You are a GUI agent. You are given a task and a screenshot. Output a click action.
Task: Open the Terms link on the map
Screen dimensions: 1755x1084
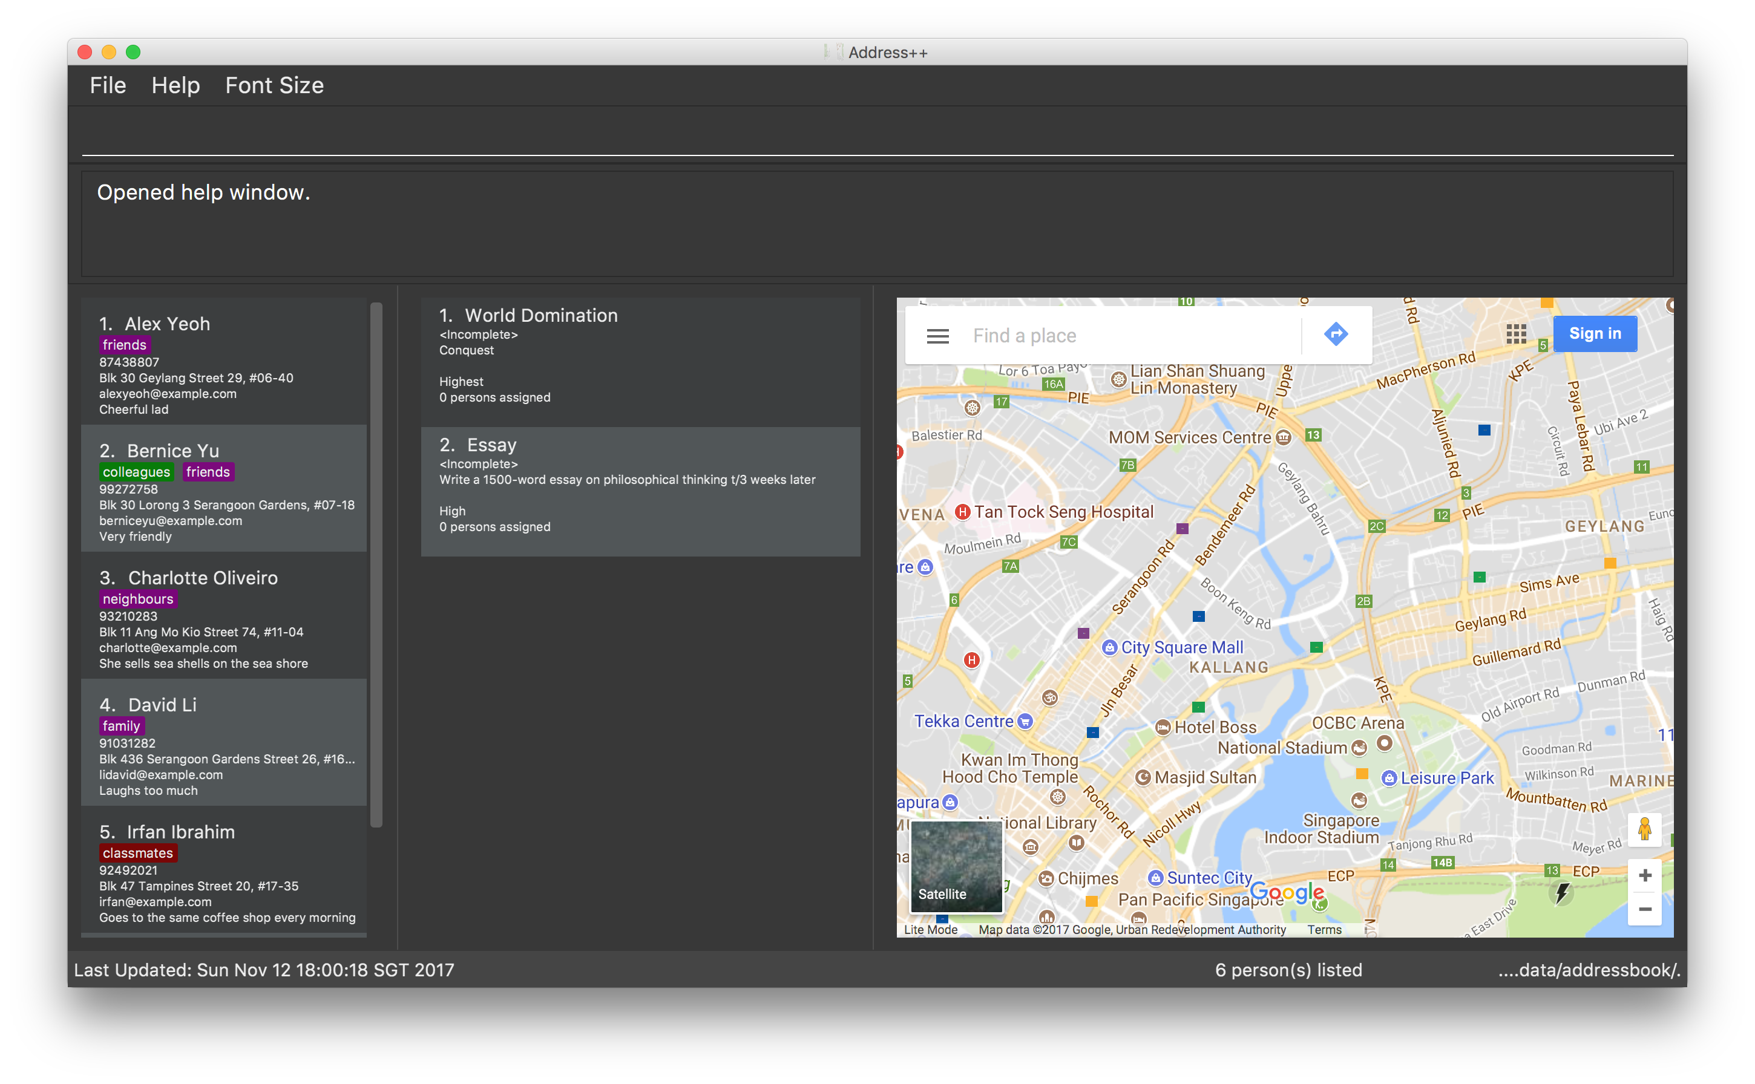(1324, 930)
